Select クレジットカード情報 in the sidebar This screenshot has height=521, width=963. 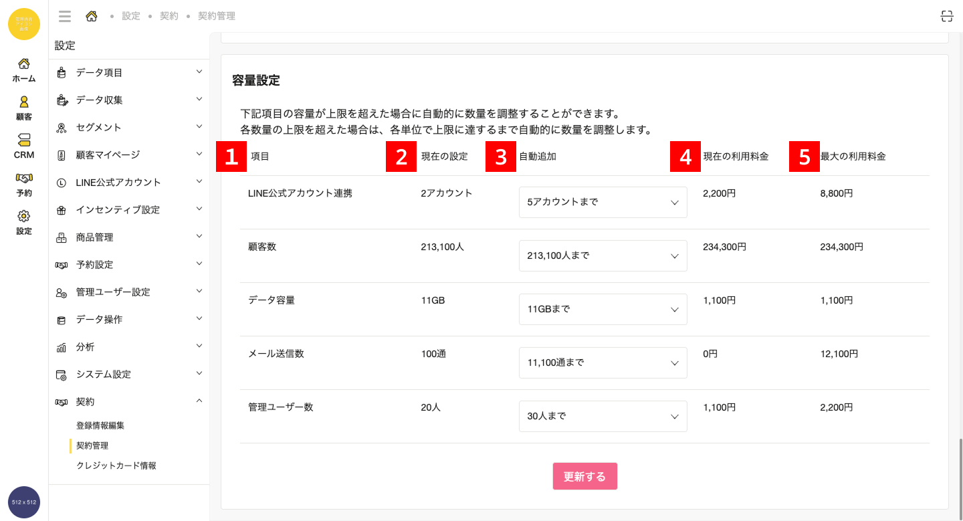116,465
